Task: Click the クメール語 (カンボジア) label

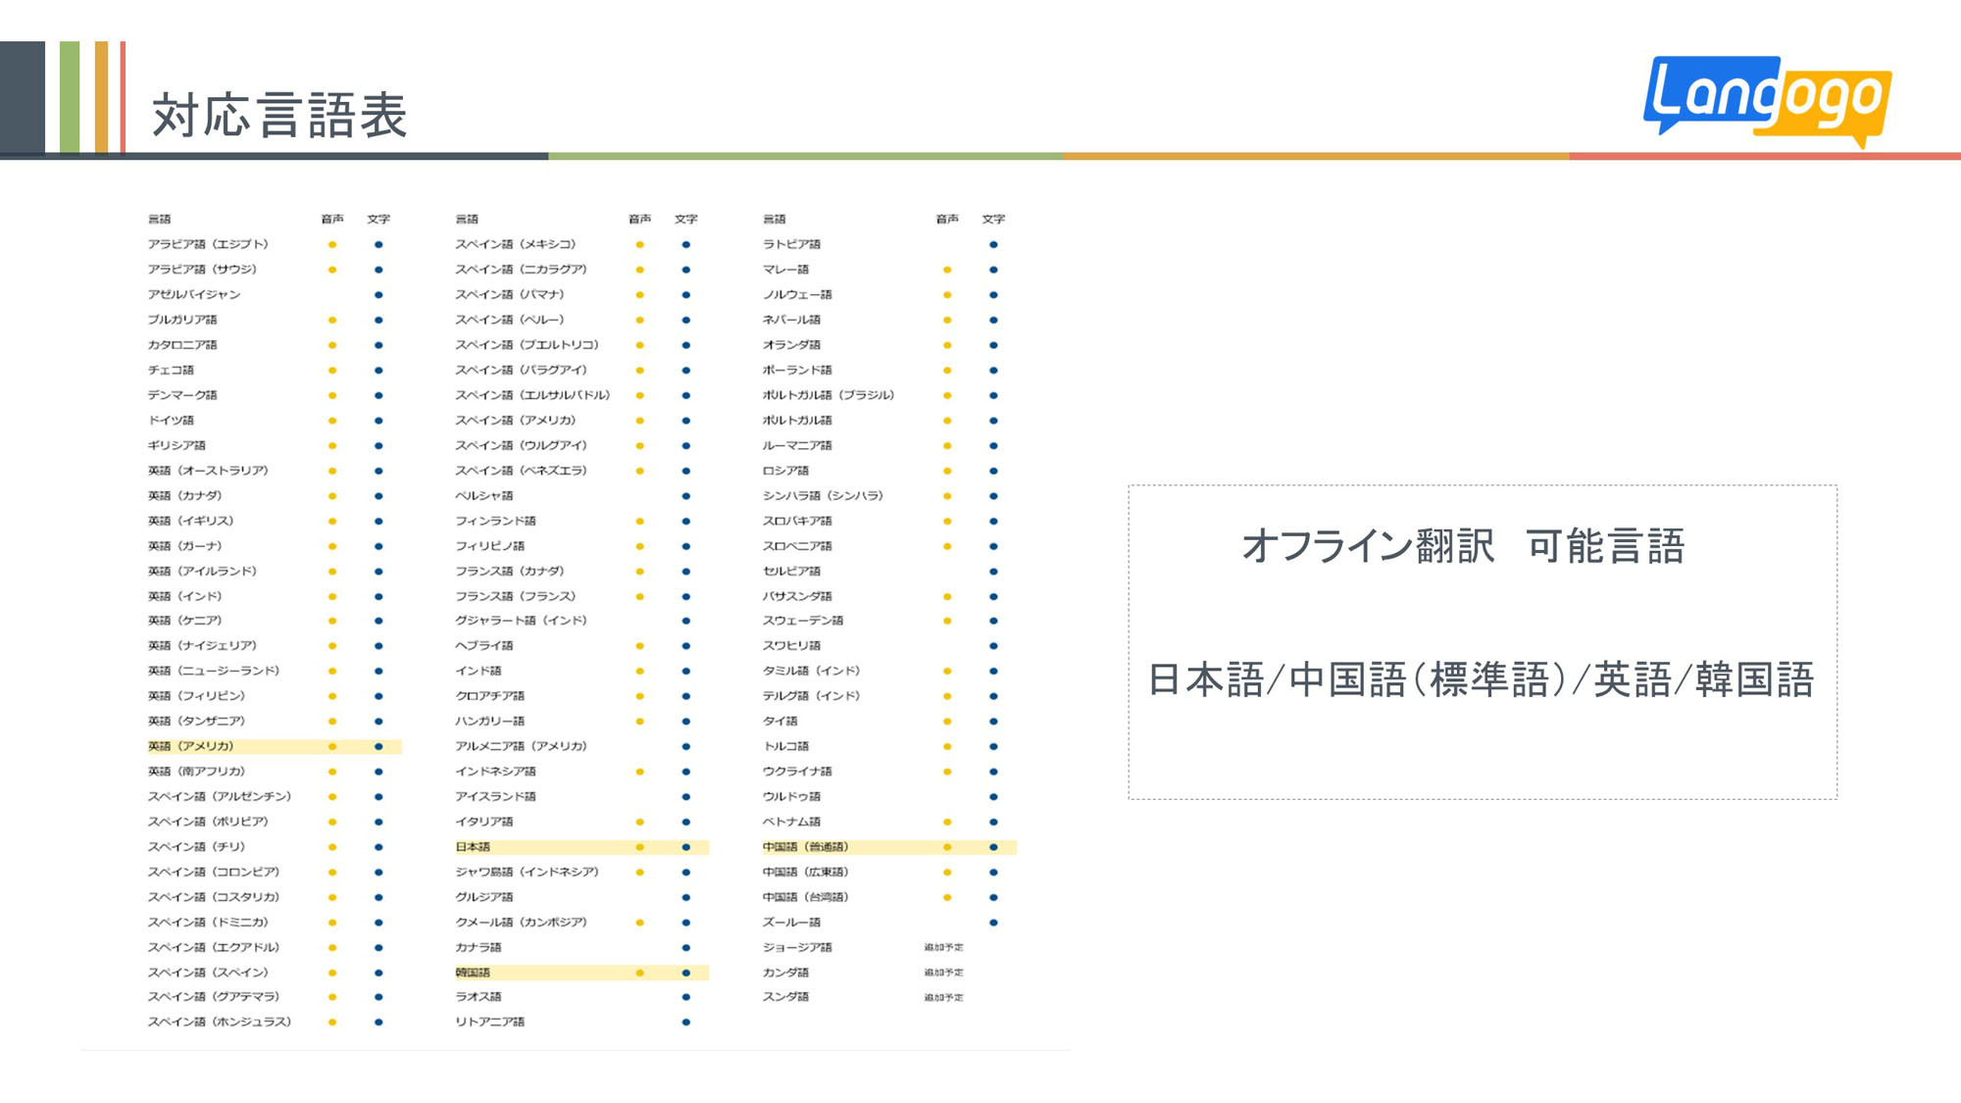Action: tap(522, 923)
